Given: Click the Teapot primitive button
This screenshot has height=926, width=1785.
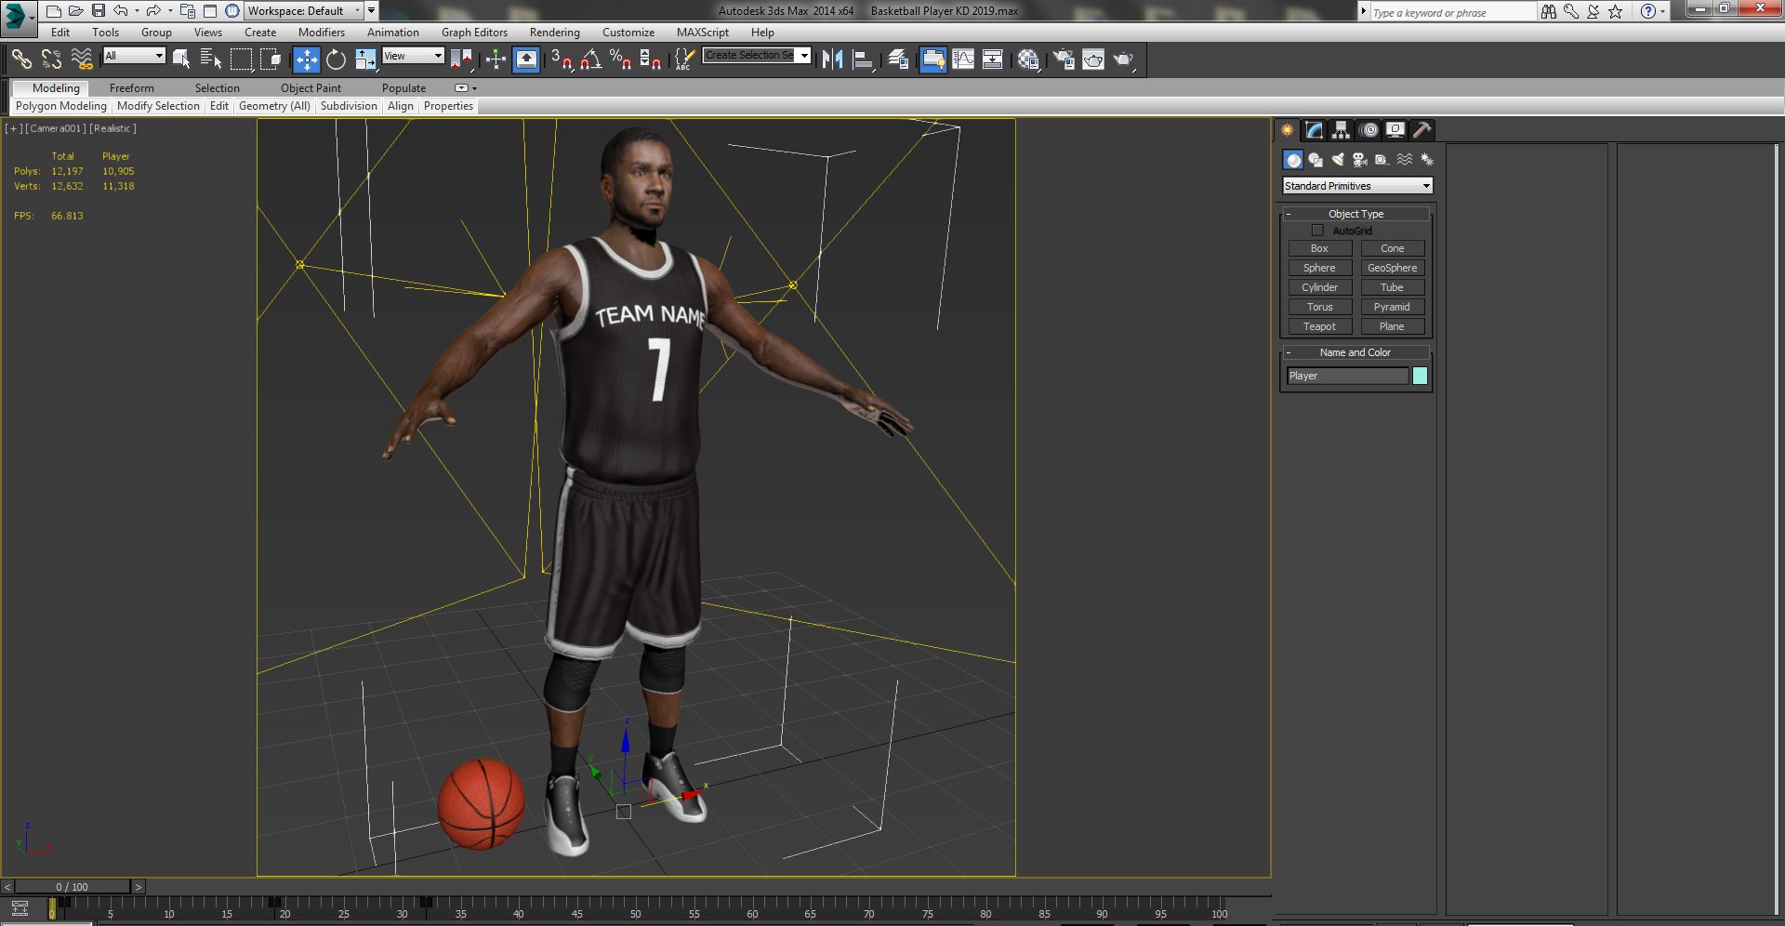Looking at the screenshot, I should [1319, 326].
